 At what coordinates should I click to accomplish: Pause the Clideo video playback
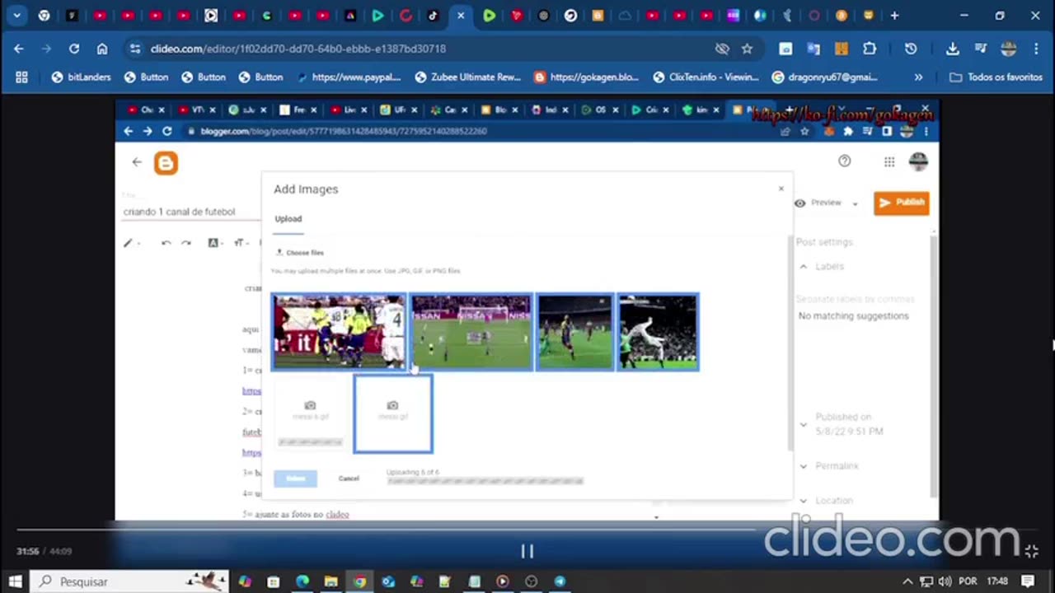(x=527, y=551)
